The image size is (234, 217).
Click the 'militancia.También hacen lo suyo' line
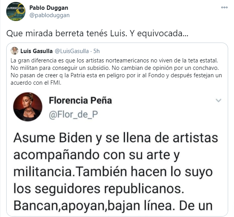click(113, 172)
